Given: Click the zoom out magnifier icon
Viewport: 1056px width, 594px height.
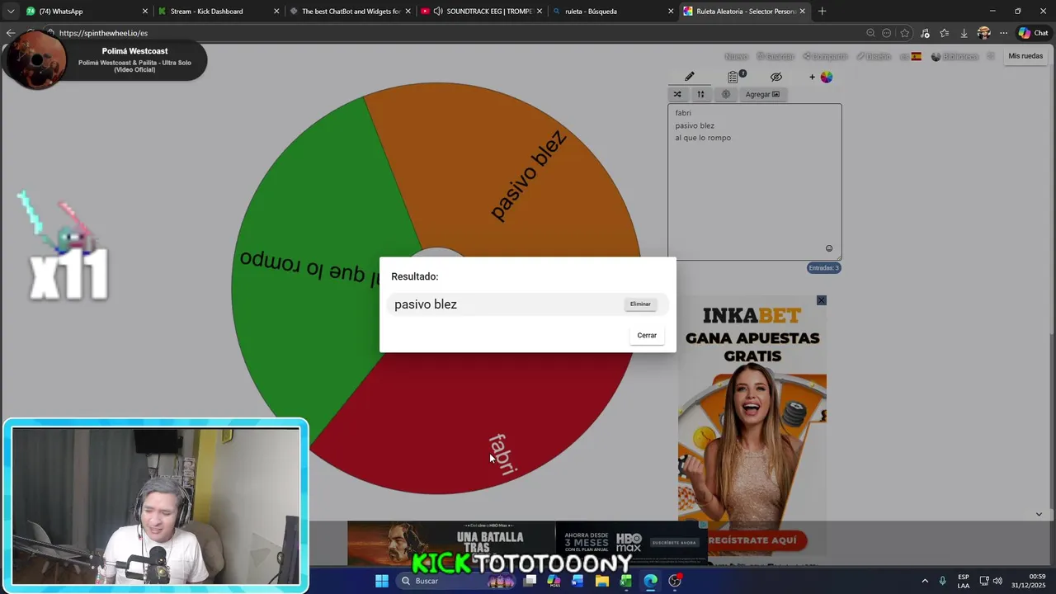Looking at the screenshot, I should [870, 33].
